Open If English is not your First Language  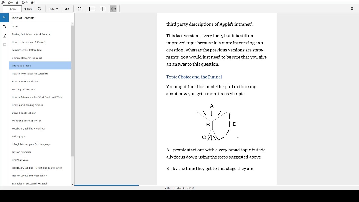[x=40, y=144]
